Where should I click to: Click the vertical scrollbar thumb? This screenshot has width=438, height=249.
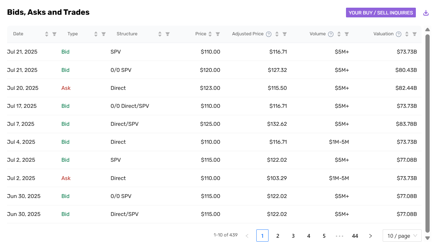click(427, 133)
